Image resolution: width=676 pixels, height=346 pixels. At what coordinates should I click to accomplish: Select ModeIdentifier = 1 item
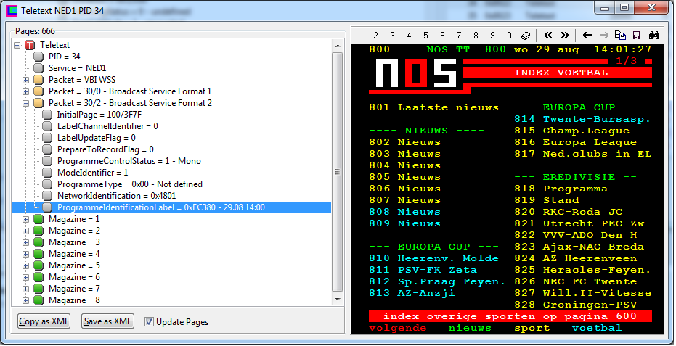pos(92,173)
